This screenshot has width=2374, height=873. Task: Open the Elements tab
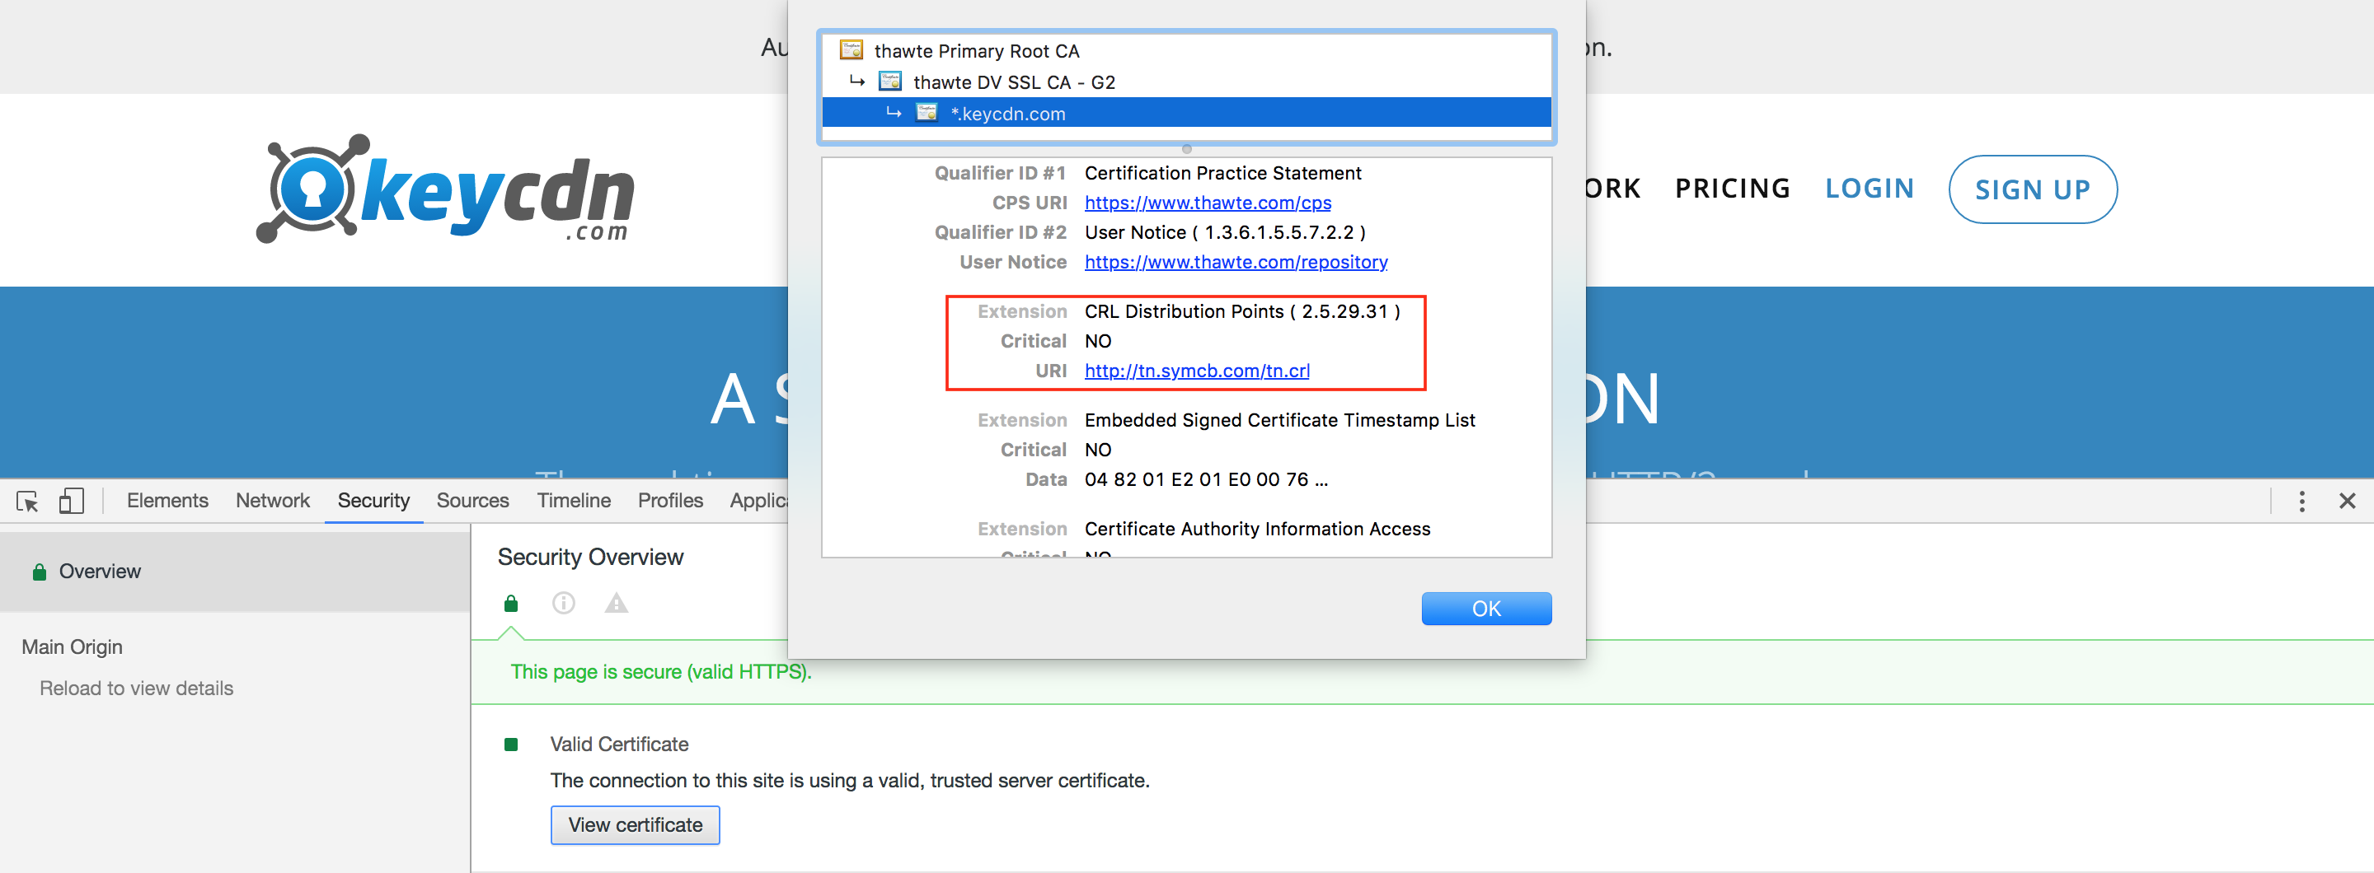click(x=167, y=500)
